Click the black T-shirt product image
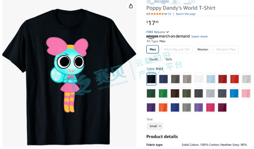254x149 pixels. pyautogui.click(x=69, y=77)
